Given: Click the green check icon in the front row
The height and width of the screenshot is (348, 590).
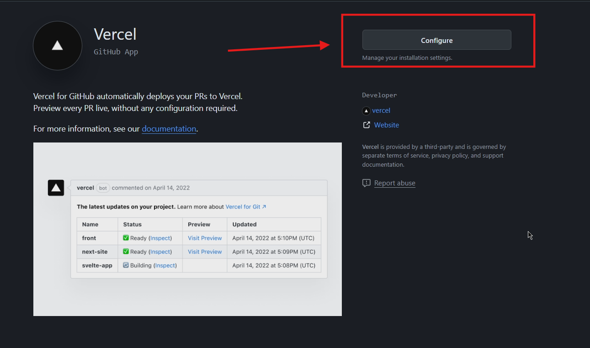Looking at the screenshot, I should (126, 238).
